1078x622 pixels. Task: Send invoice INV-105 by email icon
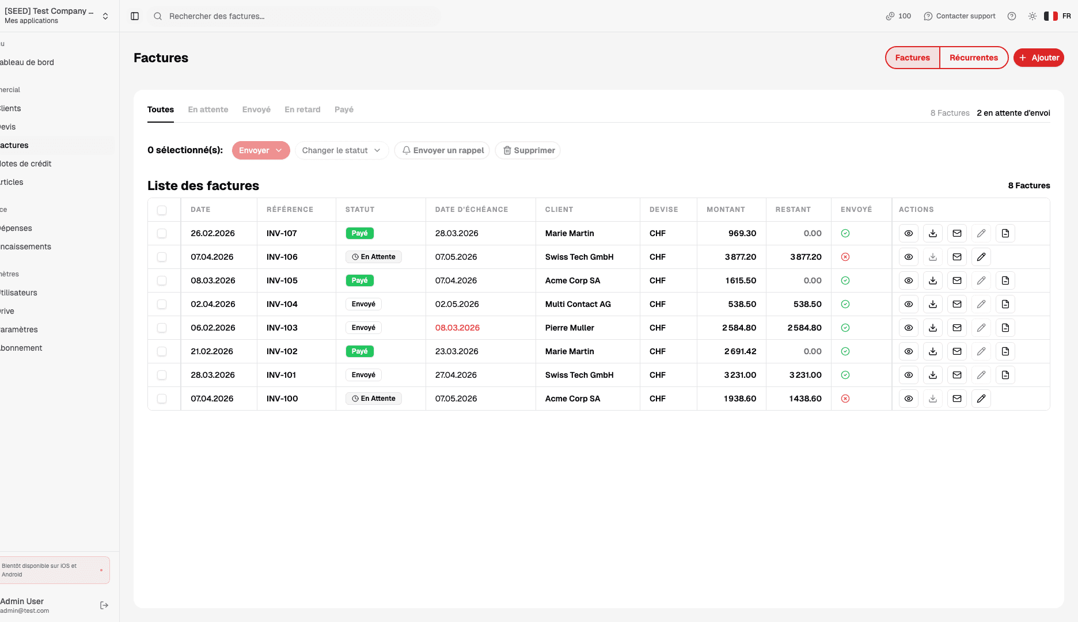coord(957,280)
